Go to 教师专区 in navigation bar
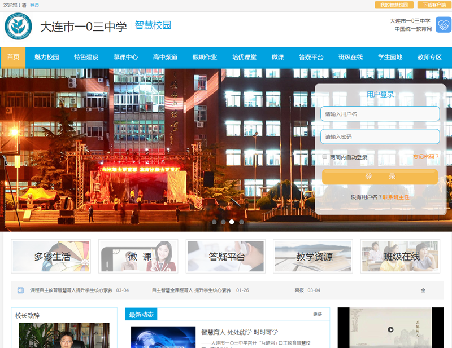Screen dimensions: 452x348 tap(429, 57)
